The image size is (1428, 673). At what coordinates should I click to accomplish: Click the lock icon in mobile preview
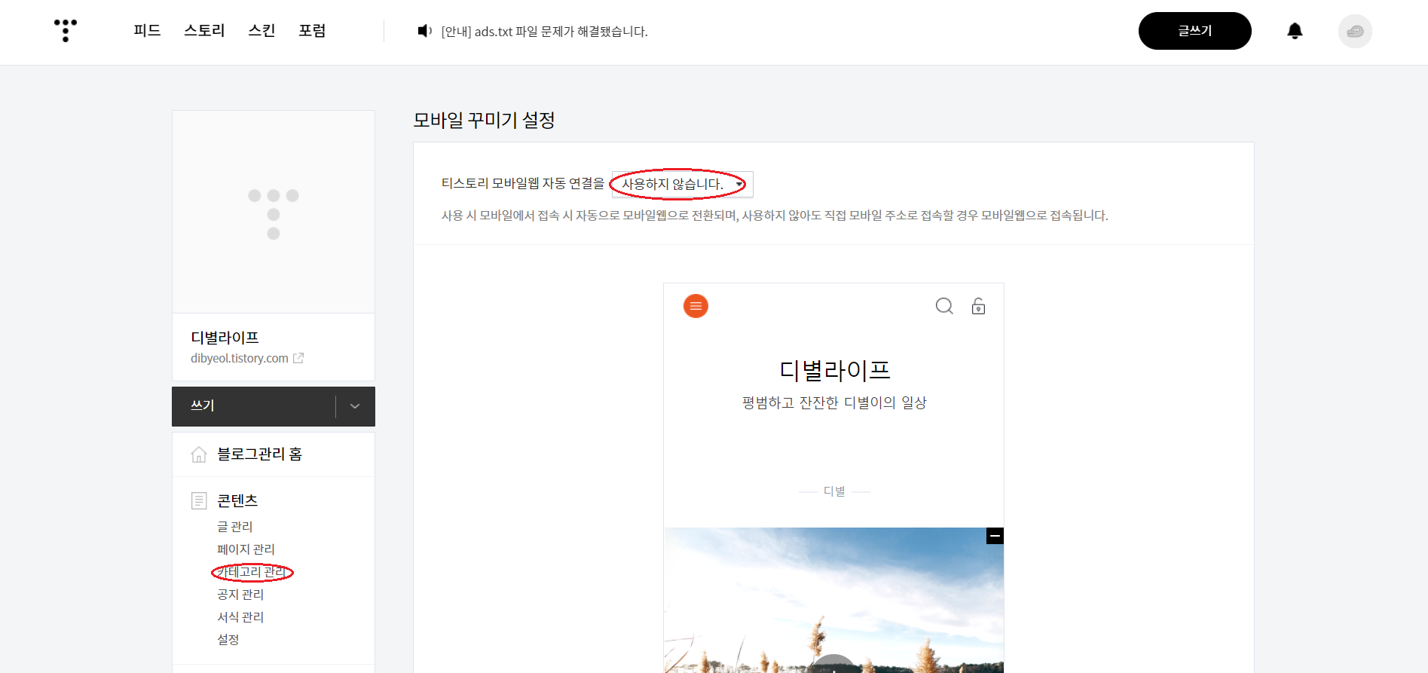click(x=978, y=306)
